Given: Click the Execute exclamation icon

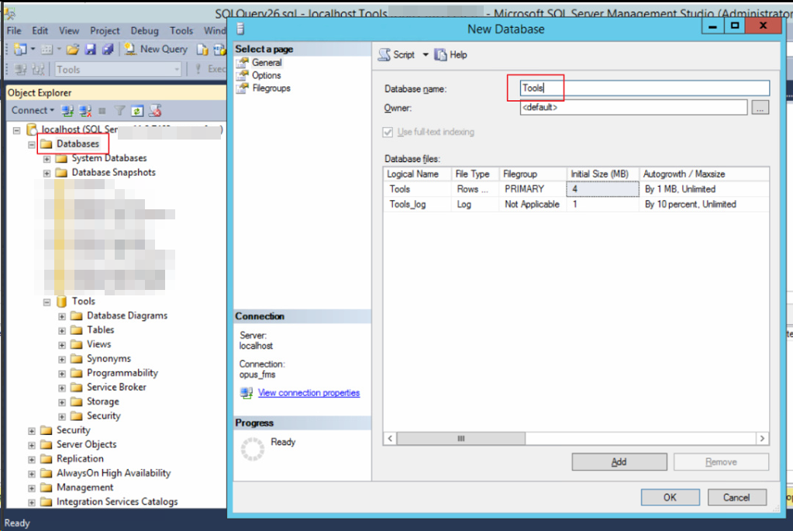Looking at the screenshot, I should [198, 69].
